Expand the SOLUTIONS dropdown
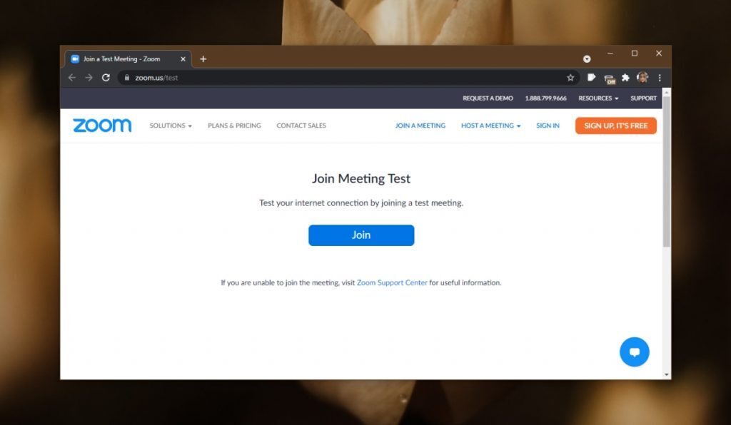 170,126
